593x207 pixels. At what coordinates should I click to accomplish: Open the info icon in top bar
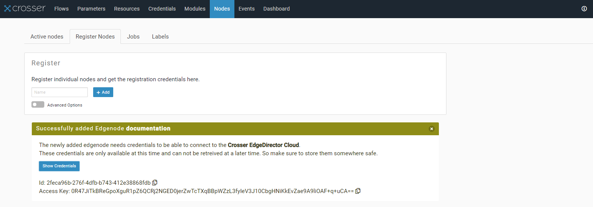584,9
